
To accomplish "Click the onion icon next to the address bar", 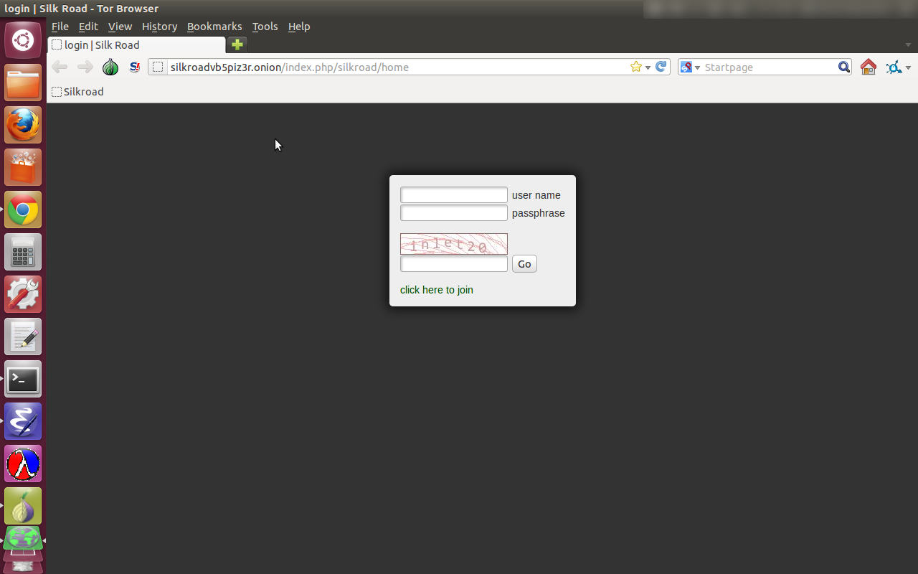I will (110, 67).
